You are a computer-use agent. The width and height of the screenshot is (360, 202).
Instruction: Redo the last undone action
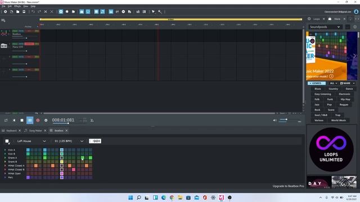(39, 12)
